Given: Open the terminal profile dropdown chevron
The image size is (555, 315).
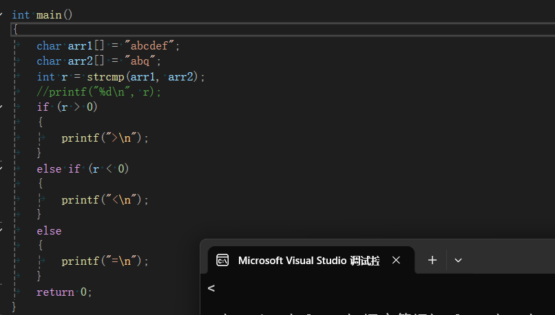Looking at the screenshot, I should [x=458, y=261].
